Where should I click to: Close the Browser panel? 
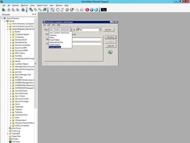(35, 14)
